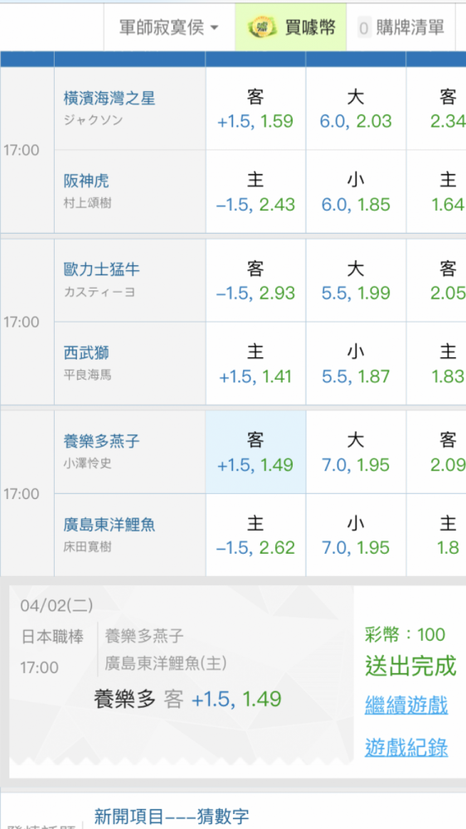Open 新開項目---猜數字 topic link
The width and height of the screenshot is (466, 829).
[172, 817]
